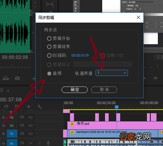The image size is (163, 146).
Task: Toggle the V2 track lock
Action: click(4, 125)
